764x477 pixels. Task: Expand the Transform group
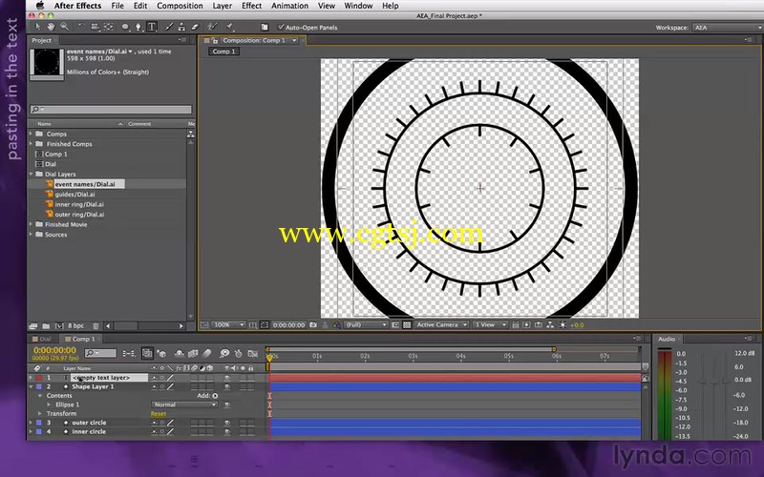(40, 414)
